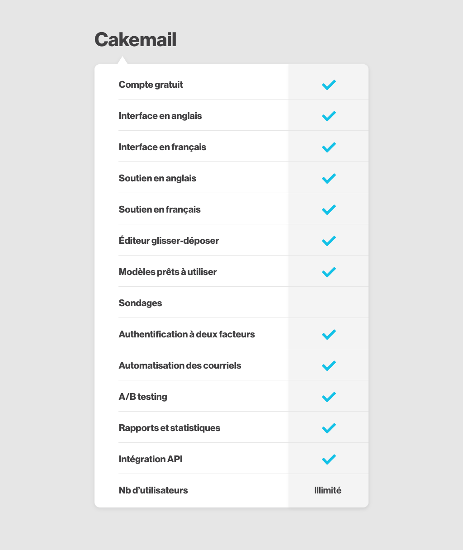The height and width of the screenshot is (550, 463).
Task: Click the A/B testing checkmark
Action: [329, 397]
